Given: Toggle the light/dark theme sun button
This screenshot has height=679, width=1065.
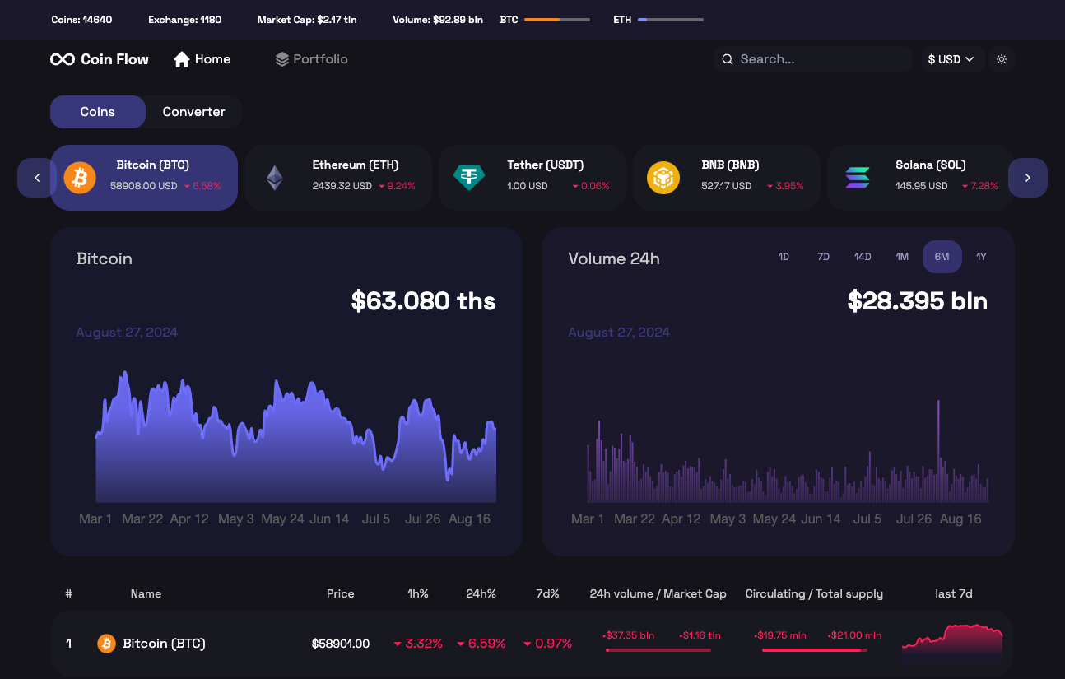Looking at the screenshot, I should (1002, 59).
